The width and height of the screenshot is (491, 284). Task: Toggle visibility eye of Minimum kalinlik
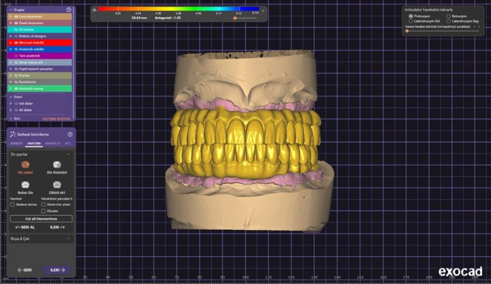tap(15, 42)
